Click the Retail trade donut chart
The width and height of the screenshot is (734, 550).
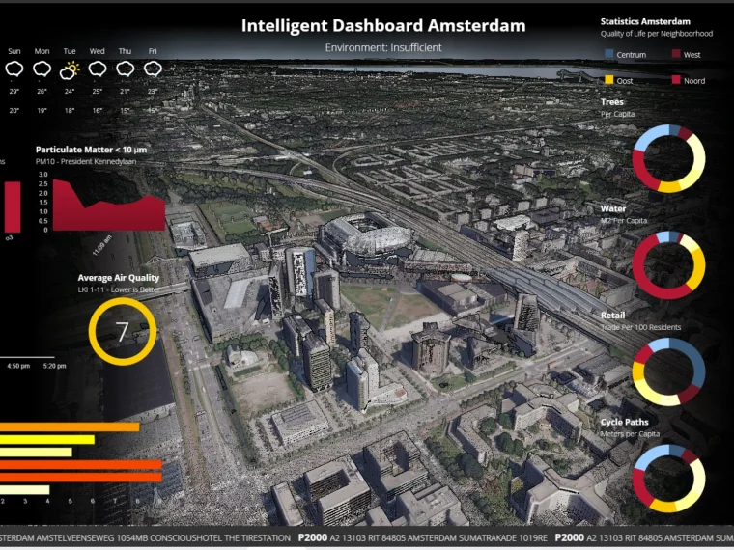coord(669,371)
